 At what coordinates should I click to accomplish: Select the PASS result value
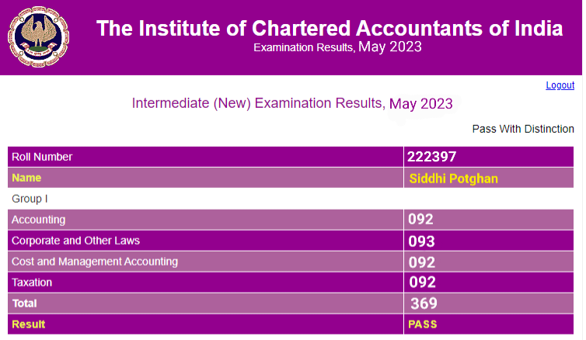(422, 324)
